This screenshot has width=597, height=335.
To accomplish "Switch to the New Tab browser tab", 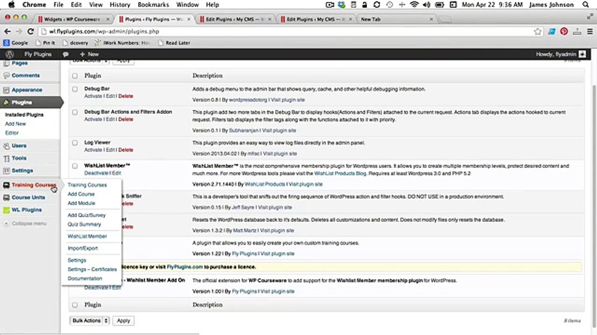I will 396,20.
